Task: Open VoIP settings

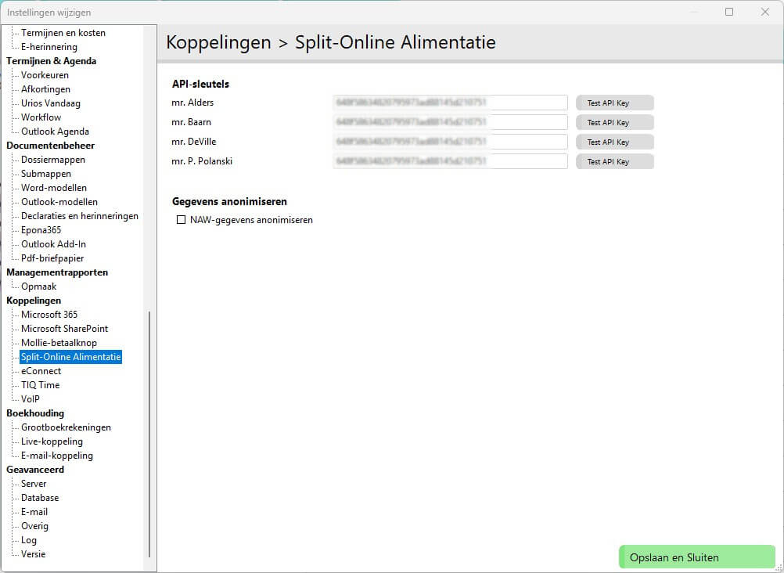Action: [x=30, y=399]
